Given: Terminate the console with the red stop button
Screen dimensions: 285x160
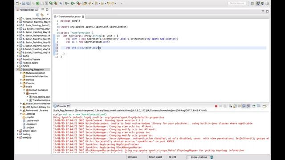Looking at the screenshot, I should coord(216,106).
